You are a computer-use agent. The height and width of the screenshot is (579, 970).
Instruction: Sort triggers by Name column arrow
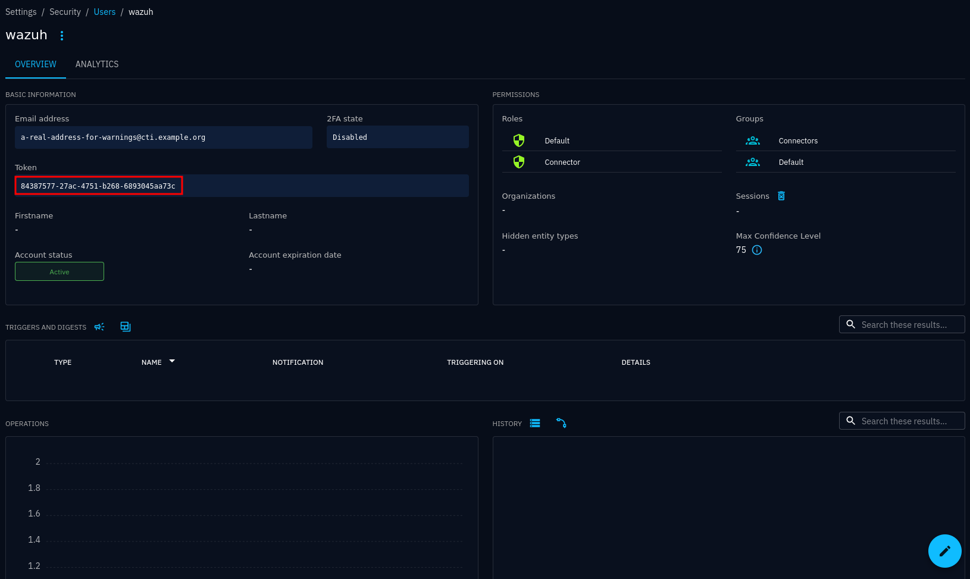point(172,361)
